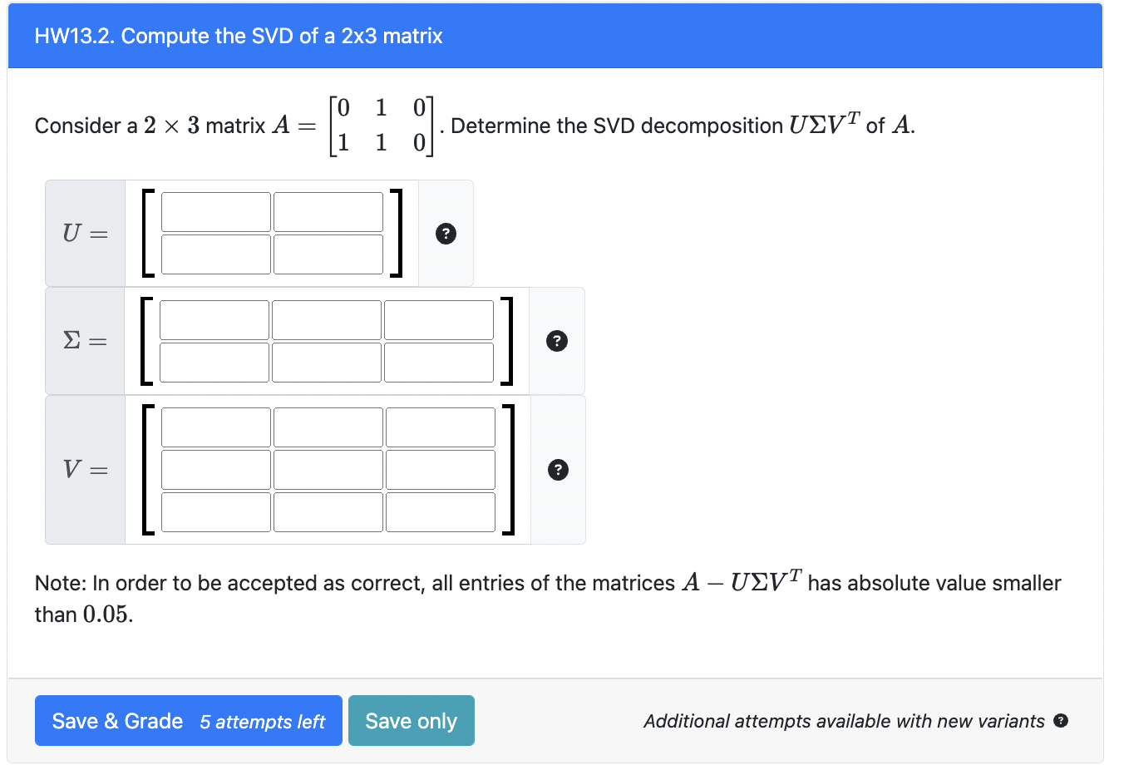Image resolution: width=1124 pixels, height=770 pixels.
Task: Open the help icon beside new variants text
Action: click(1061, 720)
